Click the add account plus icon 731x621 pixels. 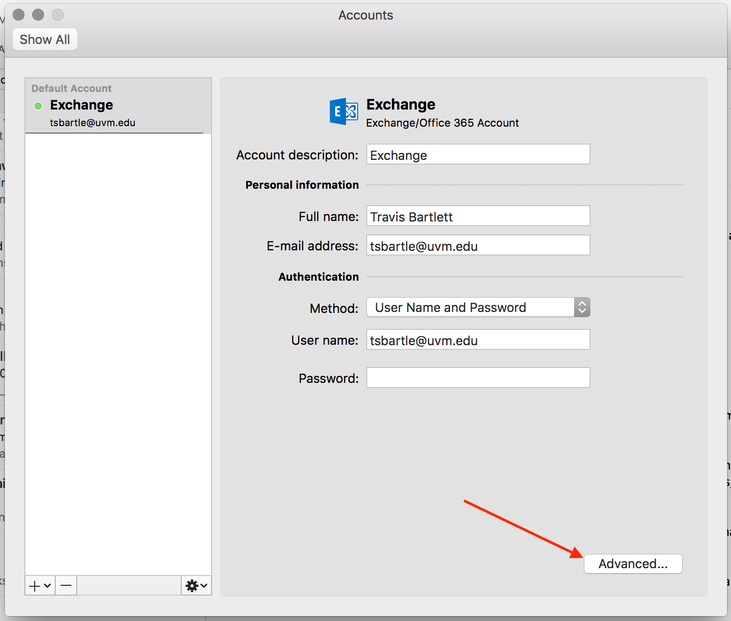point(34,585)
